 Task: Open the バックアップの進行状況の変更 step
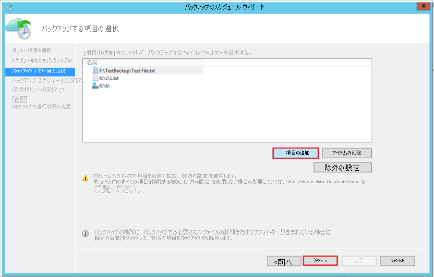coord(41,106)
